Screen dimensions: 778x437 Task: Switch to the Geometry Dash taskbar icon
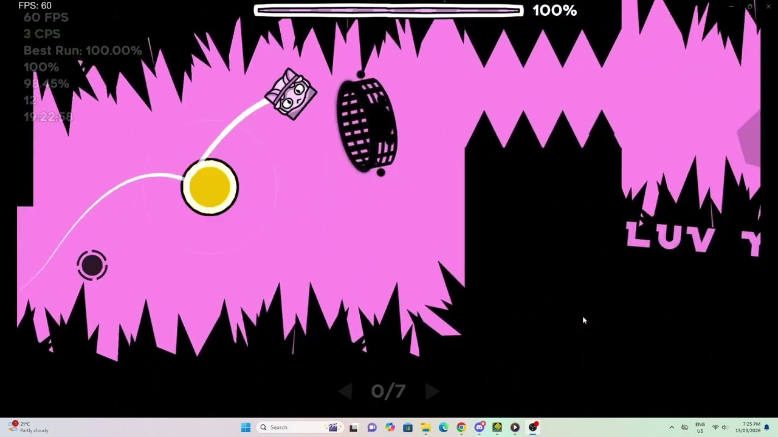point(497,427)
